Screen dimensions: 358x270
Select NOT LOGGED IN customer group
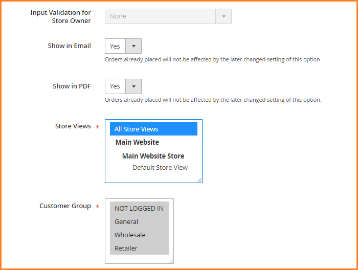(x=139, y=209)
